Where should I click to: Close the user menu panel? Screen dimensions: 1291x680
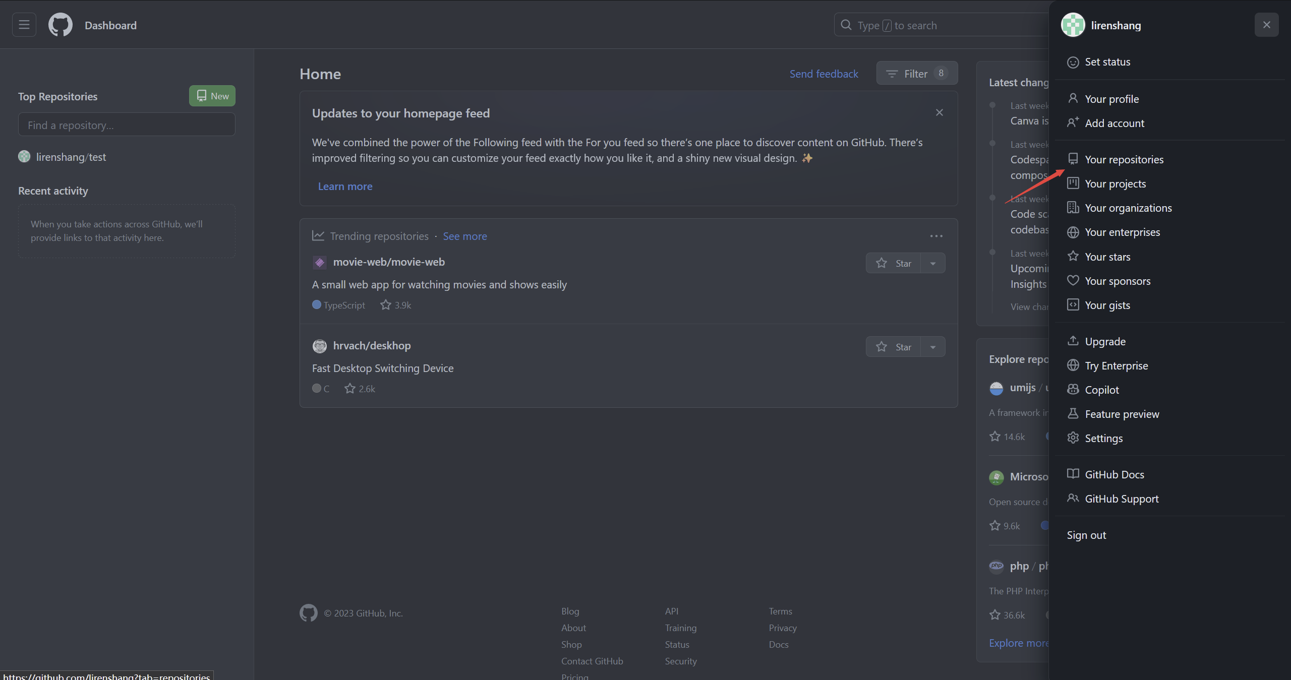click(x=1266, y=25)
